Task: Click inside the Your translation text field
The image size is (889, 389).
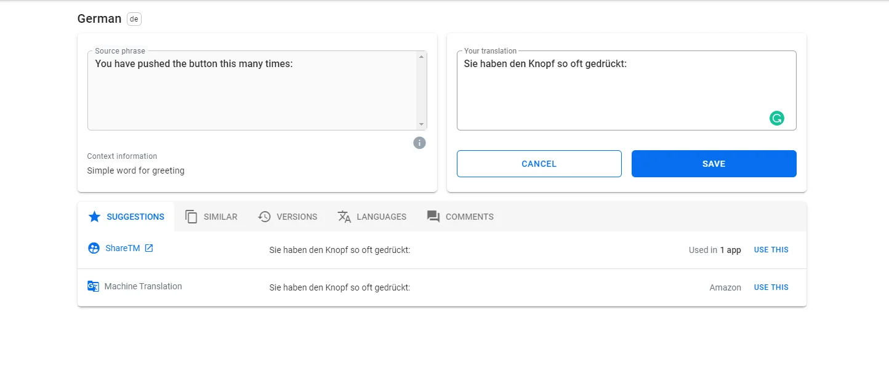Action: pos(616,92)
